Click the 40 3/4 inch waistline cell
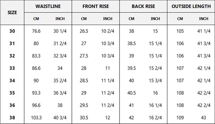The image size is (215, 124). click(x=60, y=118)
